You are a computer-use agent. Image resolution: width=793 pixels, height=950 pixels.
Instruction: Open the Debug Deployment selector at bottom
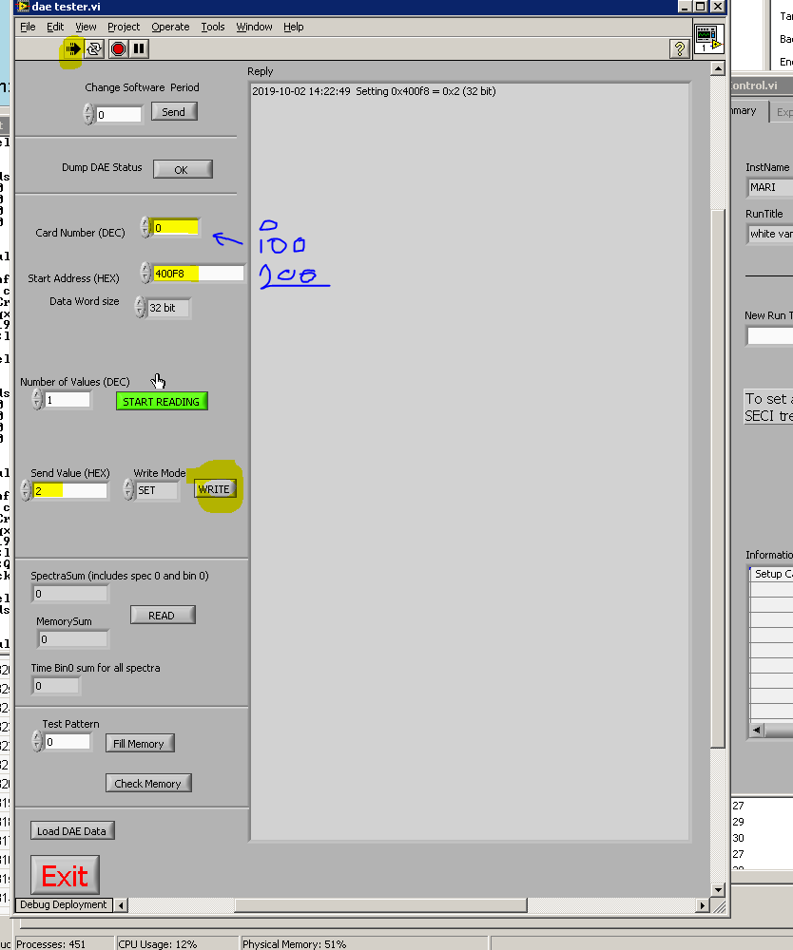click(x=62, y=904)
